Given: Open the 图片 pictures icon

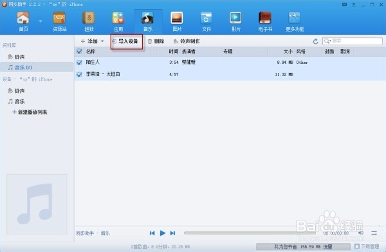Looking at the screenshot, I should tap(177, 22).
